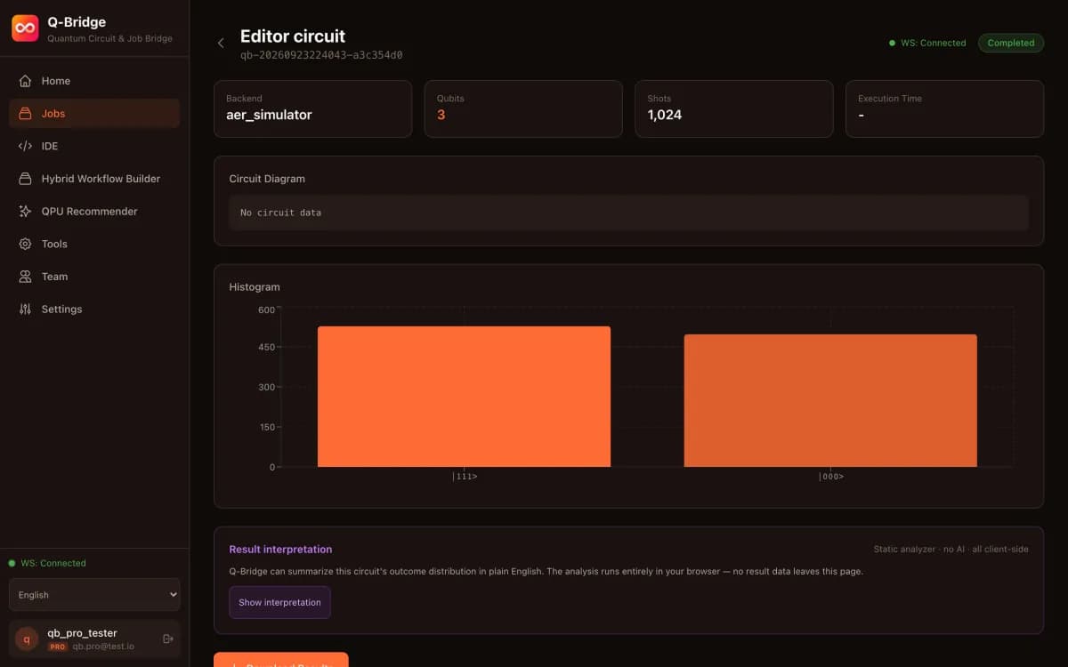Click the 'WS: Connected' status in header
Screen dimensions: 1068x667
(927, 43)
